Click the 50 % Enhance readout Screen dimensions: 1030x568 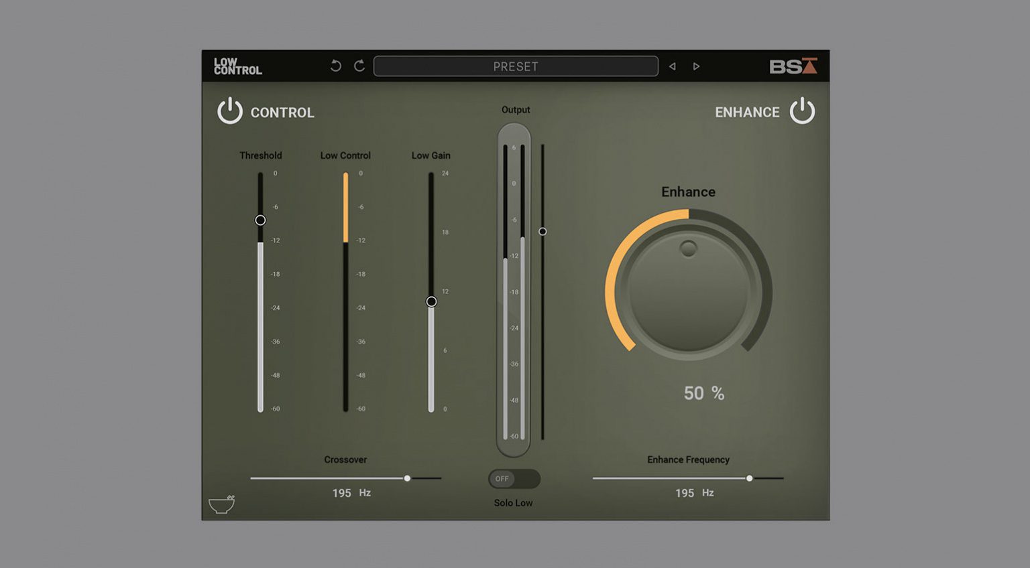point(703,394)
